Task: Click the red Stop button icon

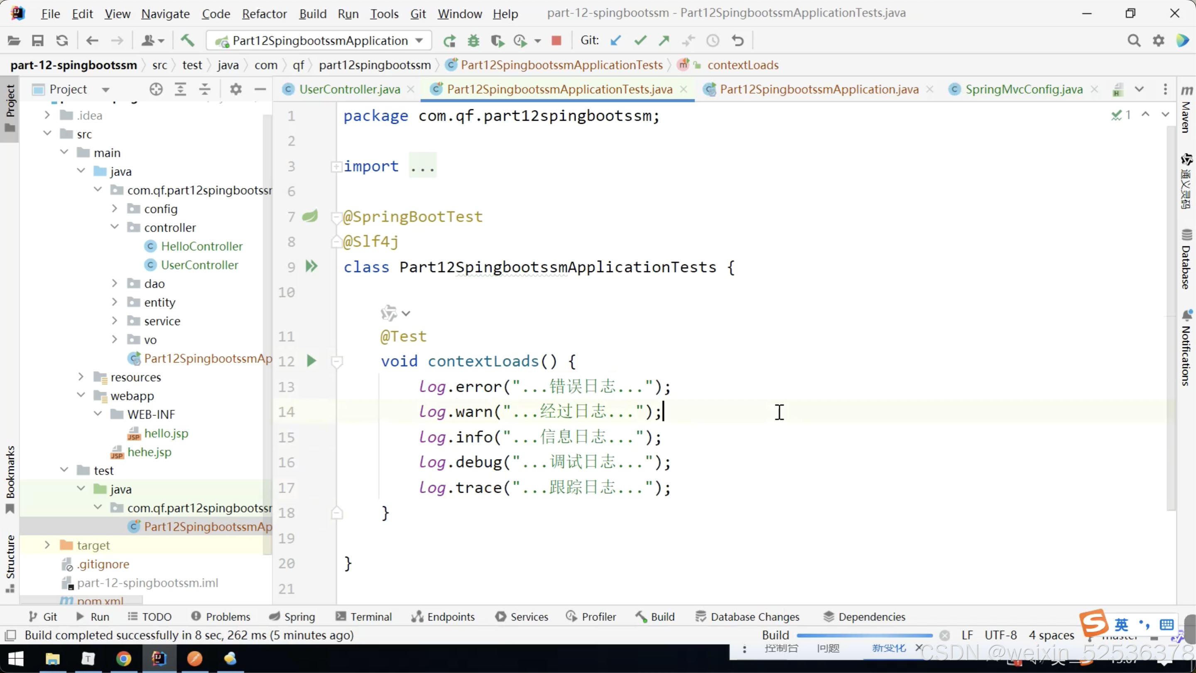Action: pos(556,41)
